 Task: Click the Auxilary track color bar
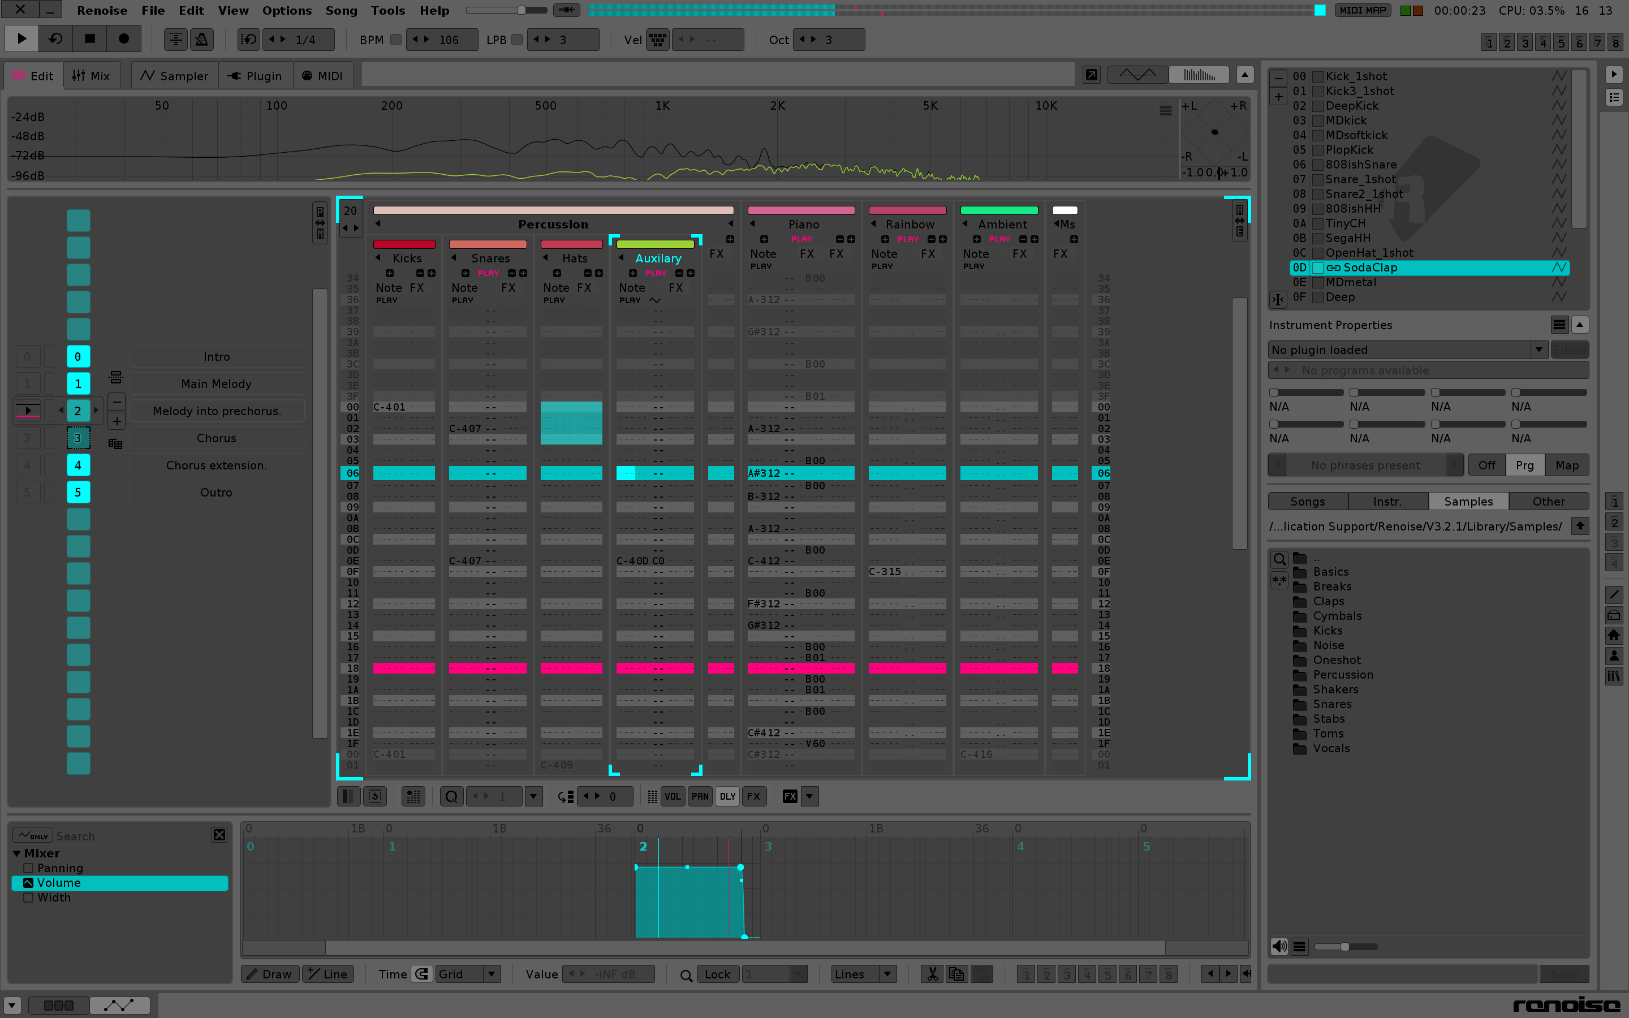(x=655, y=244)
